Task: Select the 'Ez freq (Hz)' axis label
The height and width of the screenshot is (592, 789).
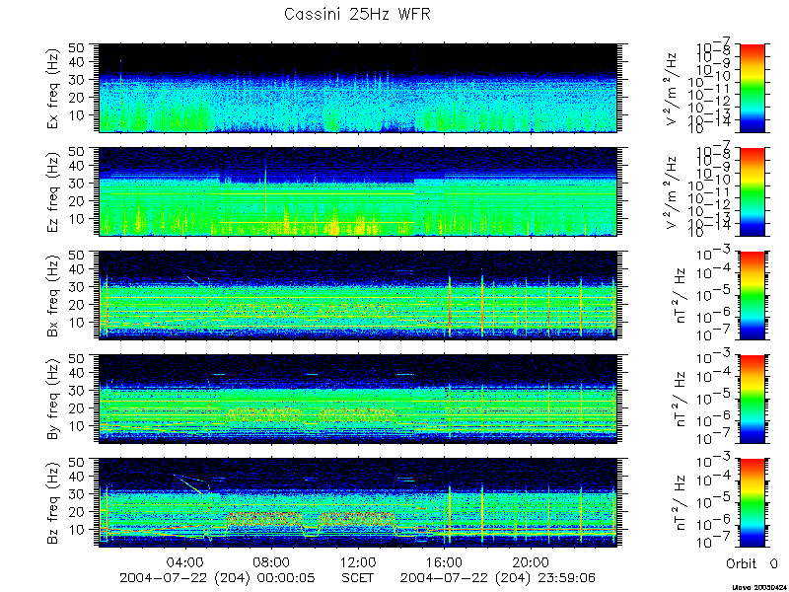Action: click(54, 191)
